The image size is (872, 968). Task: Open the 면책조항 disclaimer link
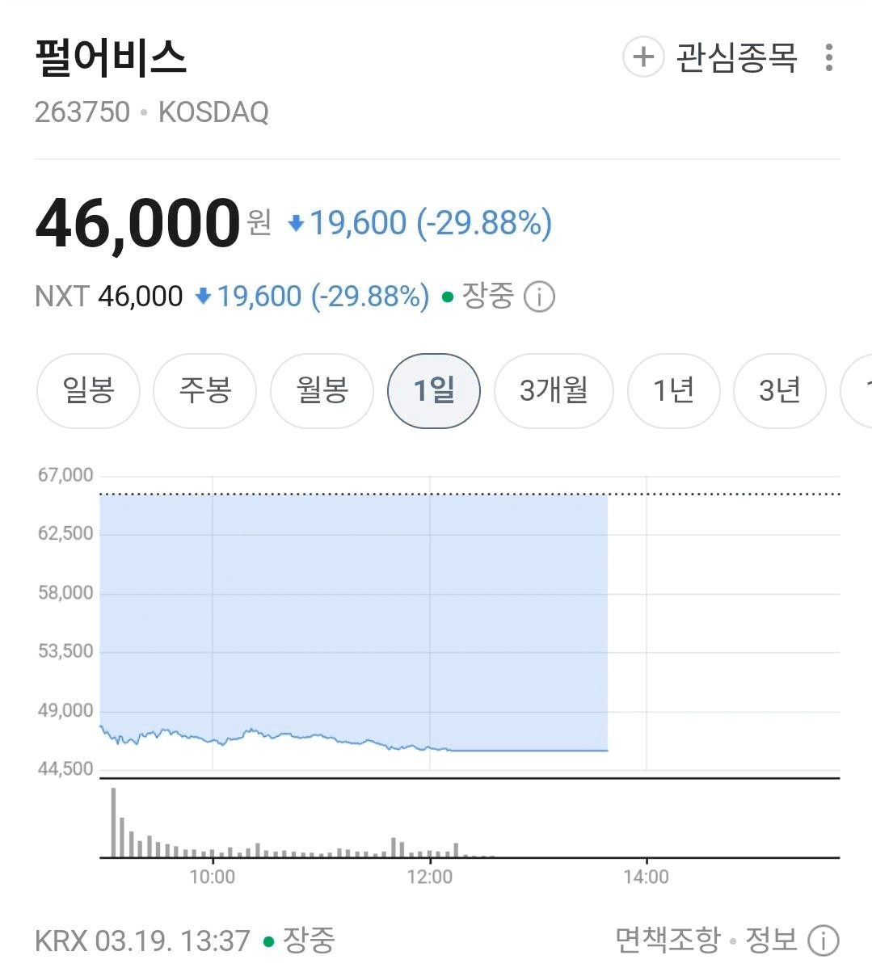(x=667, y=940)
